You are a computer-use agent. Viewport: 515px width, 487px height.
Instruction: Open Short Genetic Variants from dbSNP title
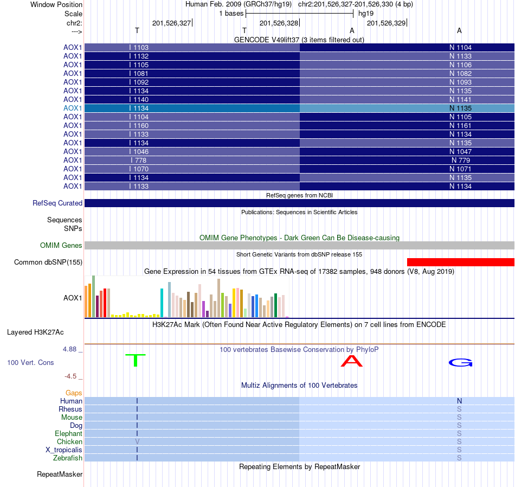[299, 254]
